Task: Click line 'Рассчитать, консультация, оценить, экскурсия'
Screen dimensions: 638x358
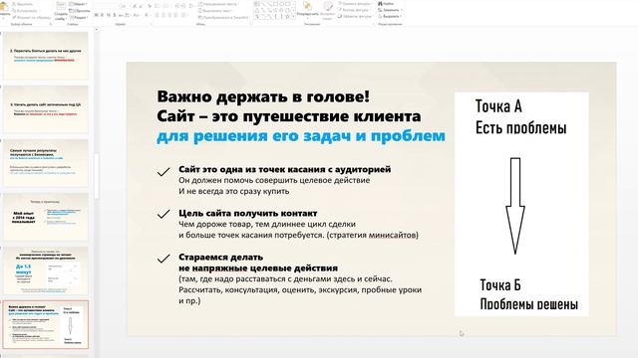Action: pos(300,289)
